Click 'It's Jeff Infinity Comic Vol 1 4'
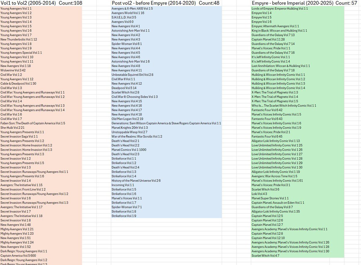361x265 pixels. (298, 62)
